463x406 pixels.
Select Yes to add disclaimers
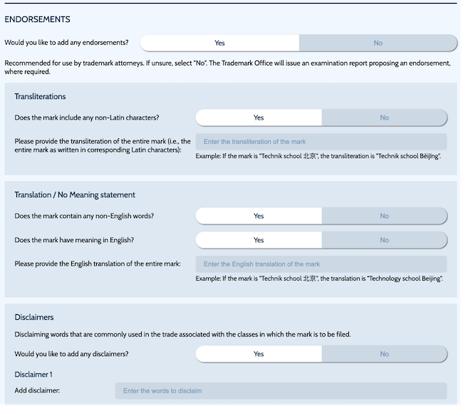point(259,353)
